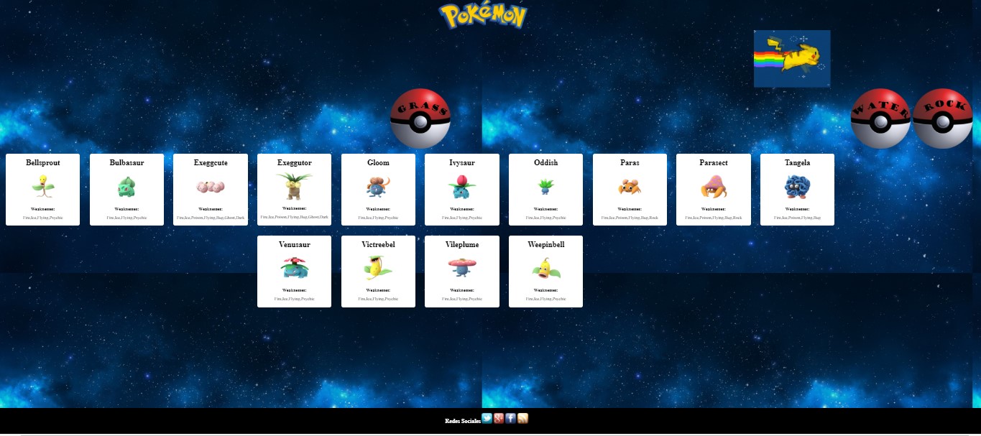Click the Bellsprout sprite
981x436 pixels.
coord(42,187)
